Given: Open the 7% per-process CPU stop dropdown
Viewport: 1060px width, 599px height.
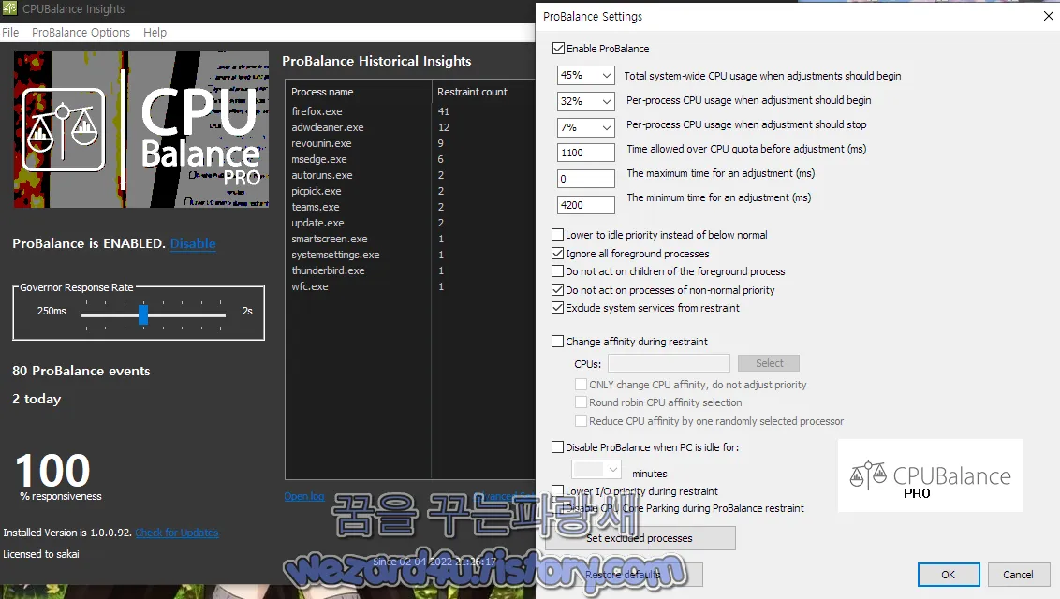Looking at the screenshot, I should 586,127.
